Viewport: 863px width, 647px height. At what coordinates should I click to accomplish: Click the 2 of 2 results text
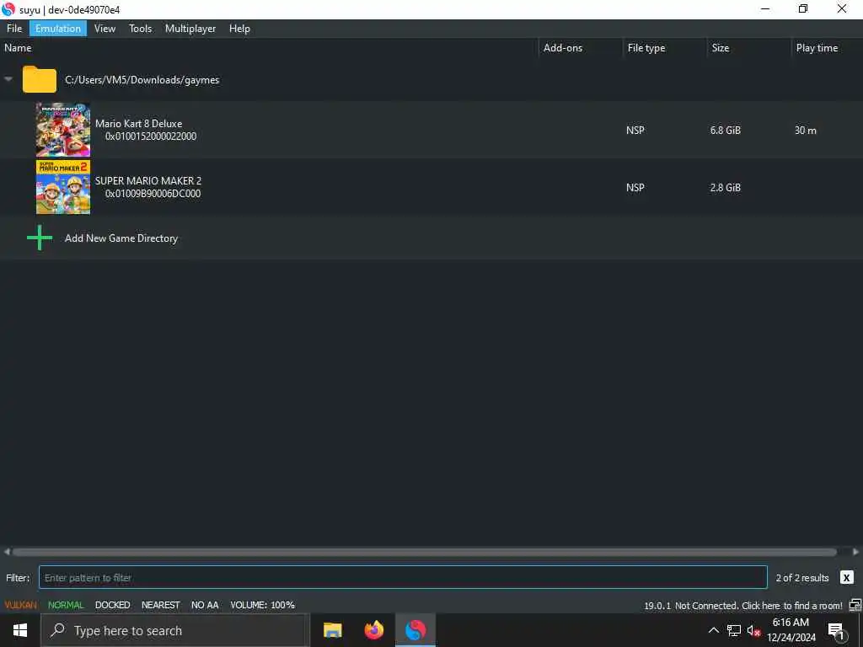[x=802, y=578]
